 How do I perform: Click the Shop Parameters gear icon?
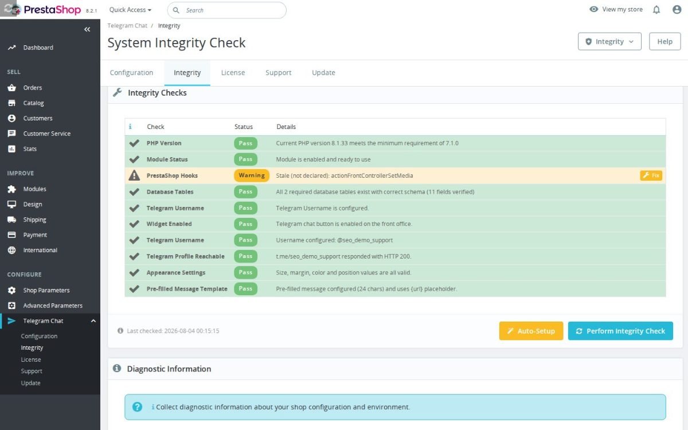click(11, 291)
